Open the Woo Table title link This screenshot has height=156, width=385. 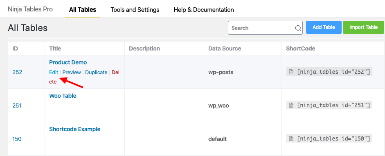tap(63, 96)
